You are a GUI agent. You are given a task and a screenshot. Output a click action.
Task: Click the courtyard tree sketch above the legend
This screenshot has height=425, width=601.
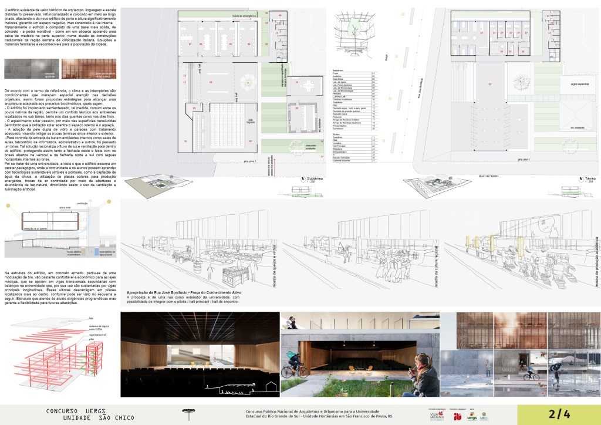pyautogui.click(x=354, y=29)
